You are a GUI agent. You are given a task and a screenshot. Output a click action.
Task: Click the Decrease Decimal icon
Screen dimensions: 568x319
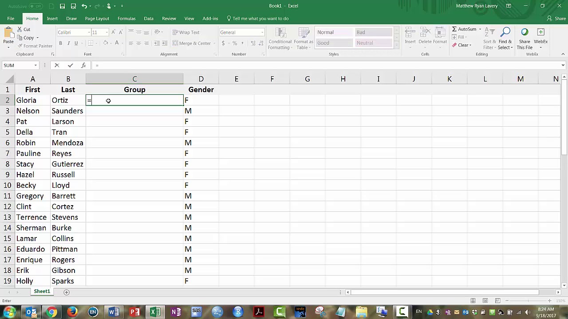tap(260, 43)
